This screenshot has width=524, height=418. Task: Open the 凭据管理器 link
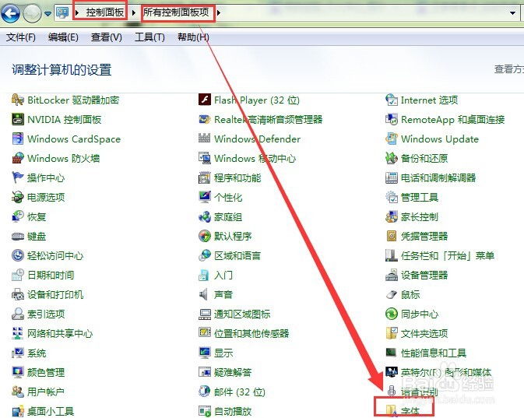pyautogui.click(x=424, y=236)
